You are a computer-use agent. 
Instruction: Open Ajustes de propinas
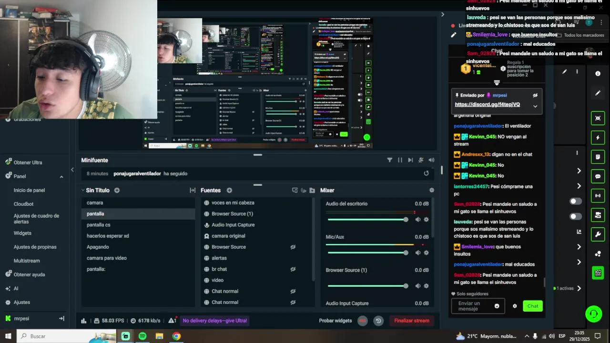click(35, 247)
